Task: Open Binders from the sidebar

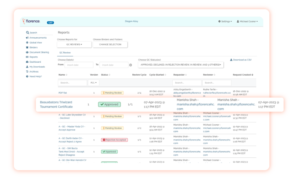Action: click(33, 48)
